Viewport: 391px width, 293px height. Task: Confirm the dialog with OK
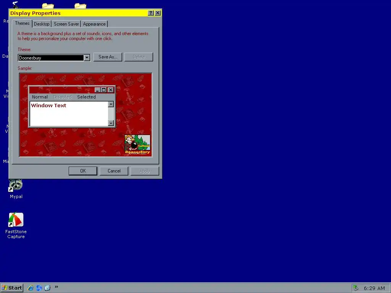(83, 171)
